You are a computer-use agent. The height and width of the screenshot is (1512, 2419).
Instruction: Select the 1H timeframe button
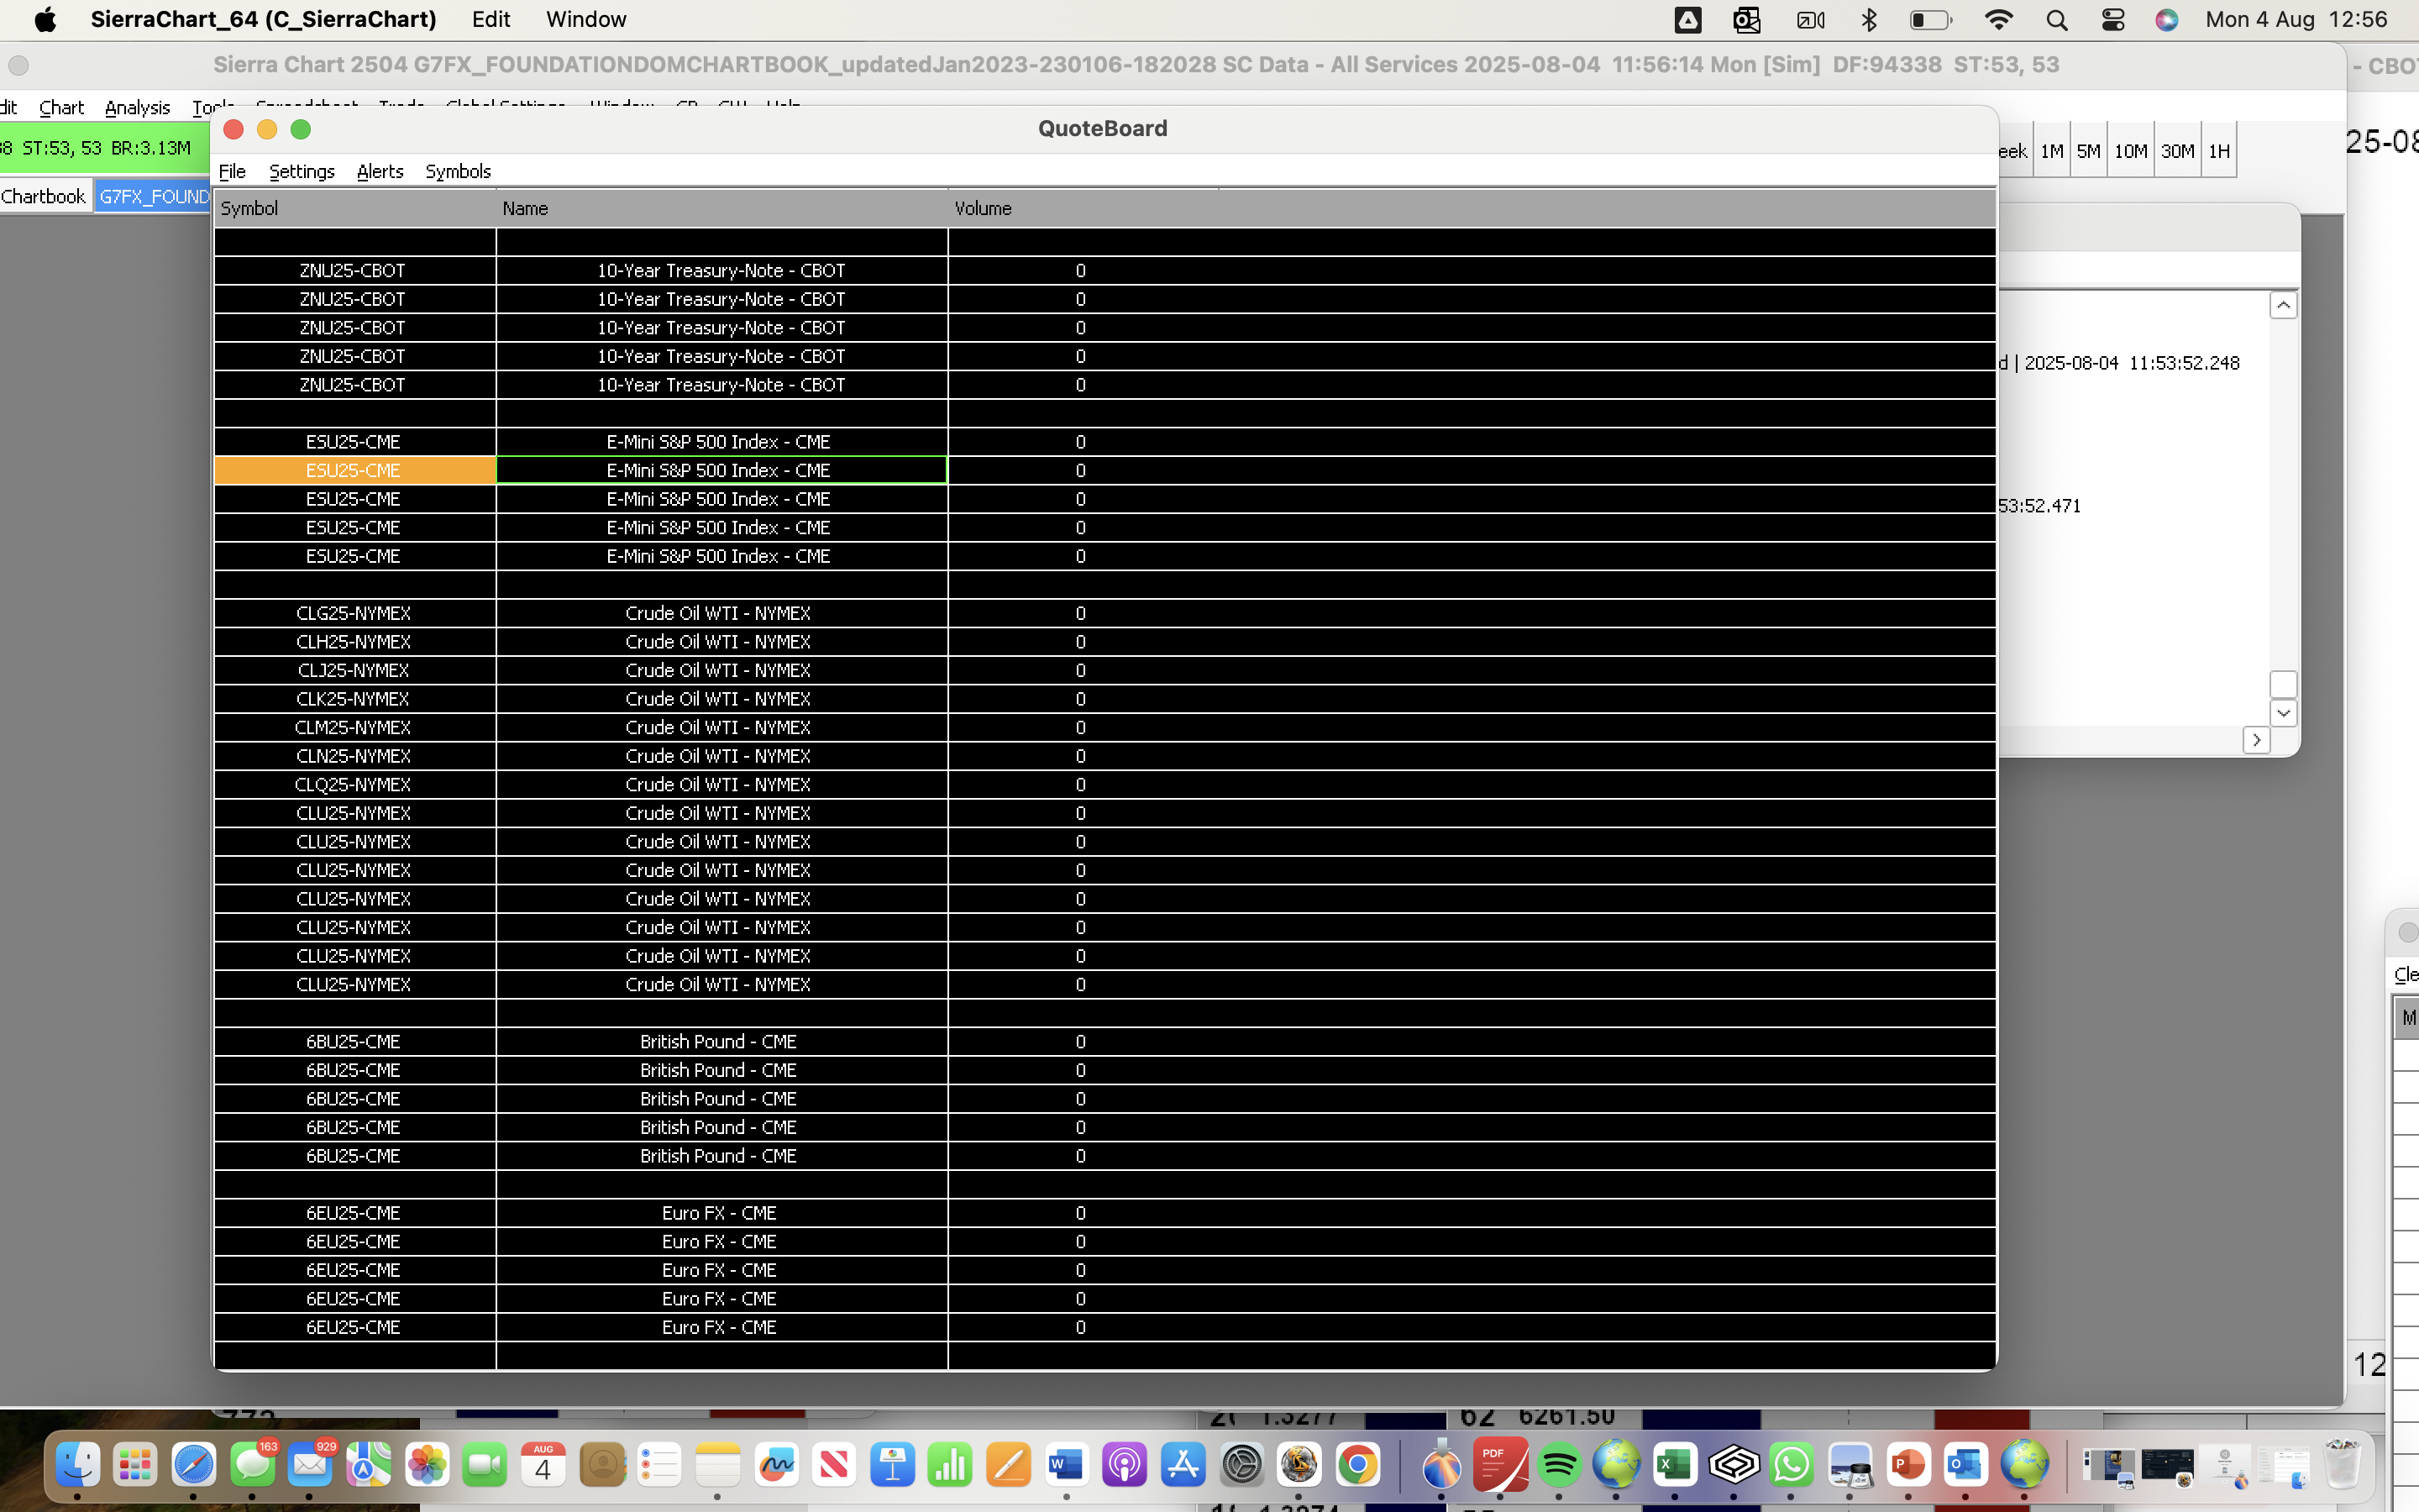click(2218, 151)
